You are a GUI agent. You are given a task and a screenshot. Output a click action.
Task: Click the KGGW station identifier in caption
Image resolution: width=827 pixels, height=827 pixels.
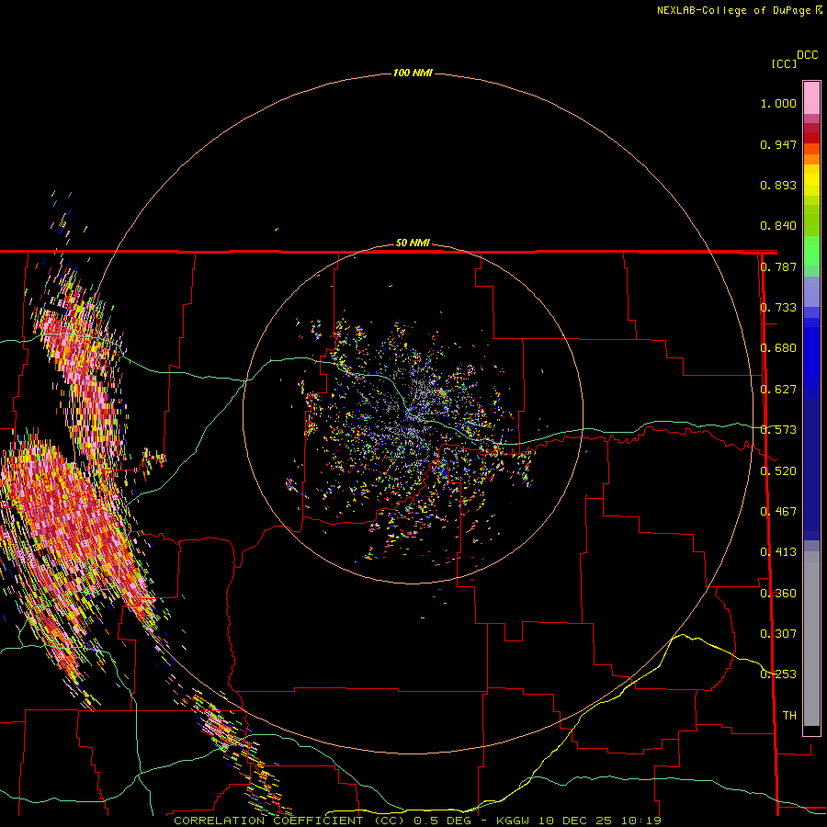(513, 821)
